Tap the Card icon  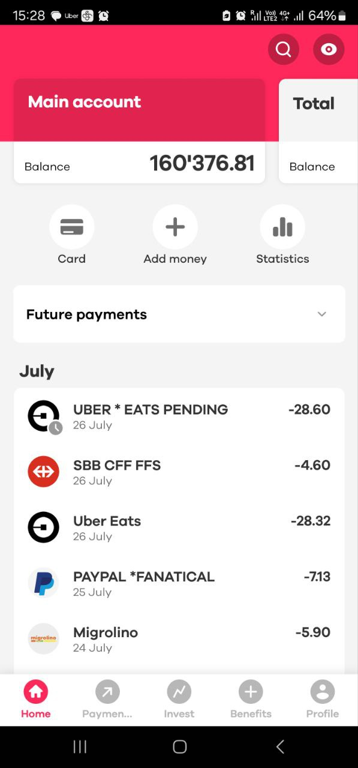(x=72, y=227)
